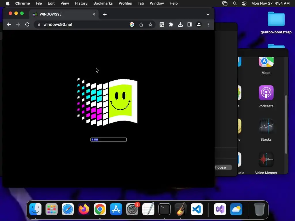
Task: Open Podcasts in the Finder window
Action: click(266, 97)
